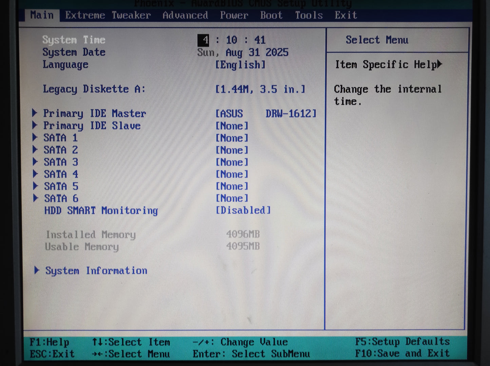Image resolution: width=490 pixels, height=366 pixels.
Task: Click the ASUS DRW-1612 drive entry
Action: 266,113
